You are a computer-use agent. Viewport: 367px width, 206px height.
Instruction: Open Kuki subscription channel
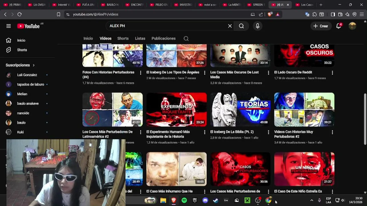pos(27,132)
